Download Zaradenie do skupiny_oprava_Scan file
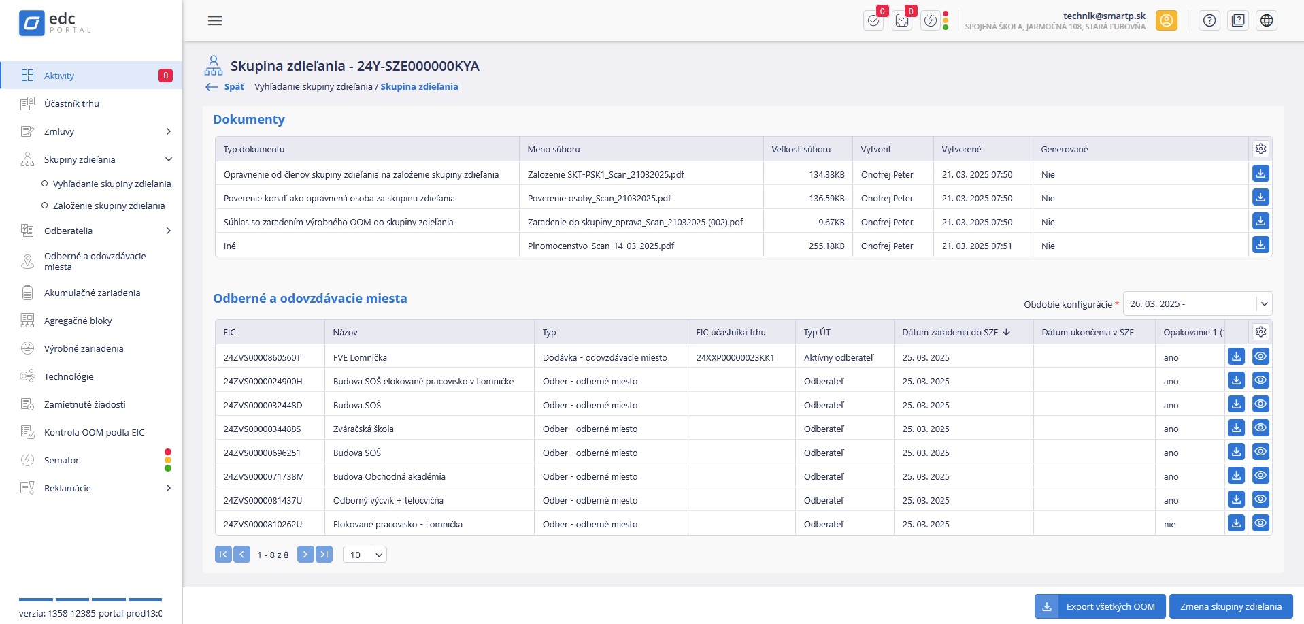The height and width of the screenshot is (624, 1304). click(x=1260, y=221)
